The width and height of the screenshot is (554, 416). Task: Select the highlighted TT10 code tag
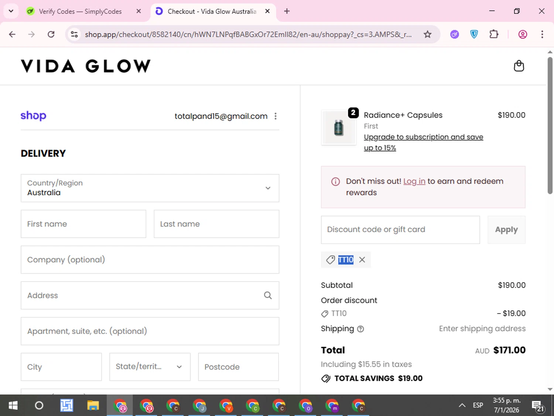pos(346,260)
